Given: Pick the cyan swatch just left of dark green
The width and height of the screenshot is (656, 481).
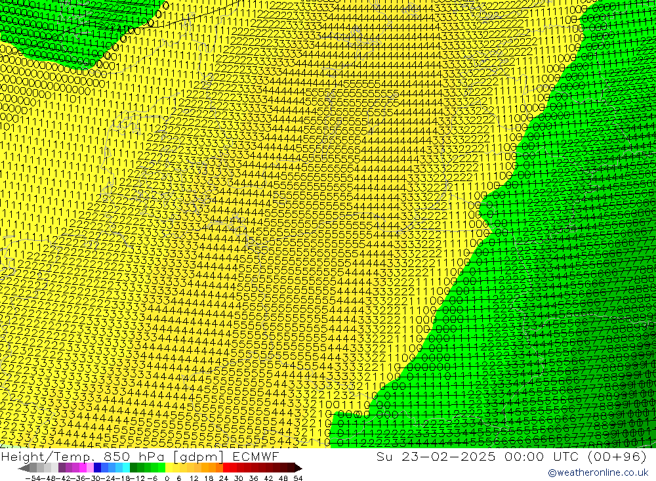Looking at the screenshot, I should [x=126, y=468].
